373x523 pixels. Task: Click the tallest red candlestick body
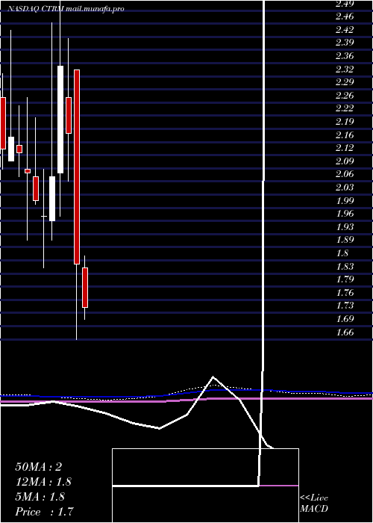[x=77, y=167]
